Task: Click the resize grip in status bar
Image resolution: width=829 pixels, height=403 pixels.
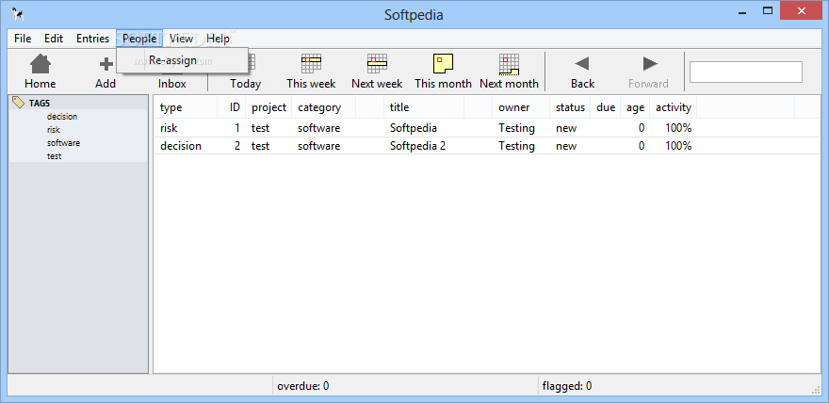Action: pyautogui.click(x=816, y=389)
